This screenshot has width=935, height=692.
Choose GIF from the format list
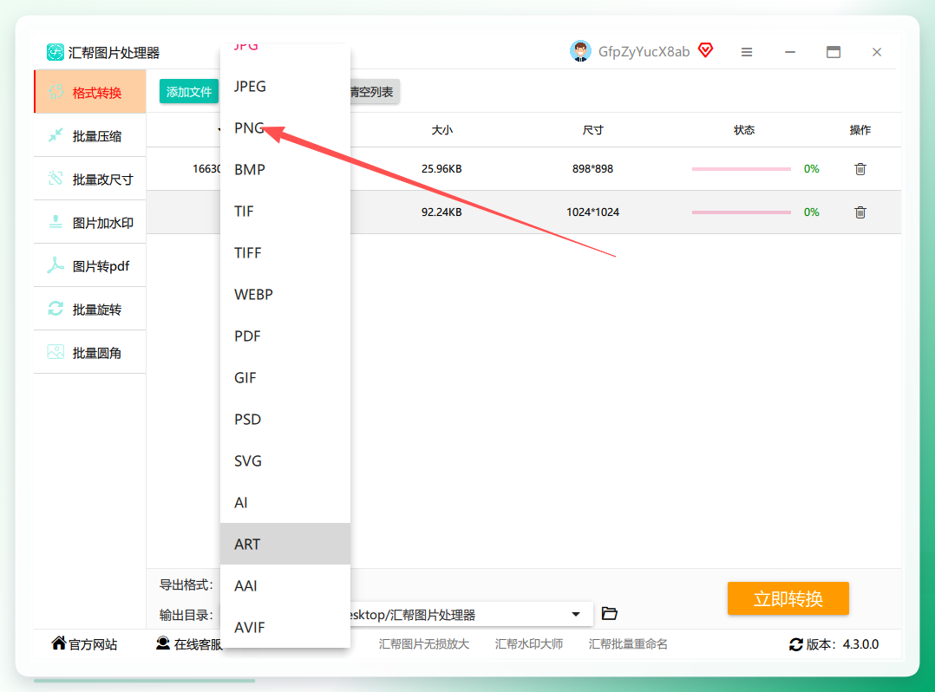(285, 378)
